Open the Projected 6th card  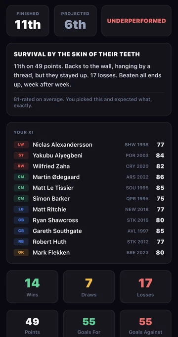tap(75, 21)
